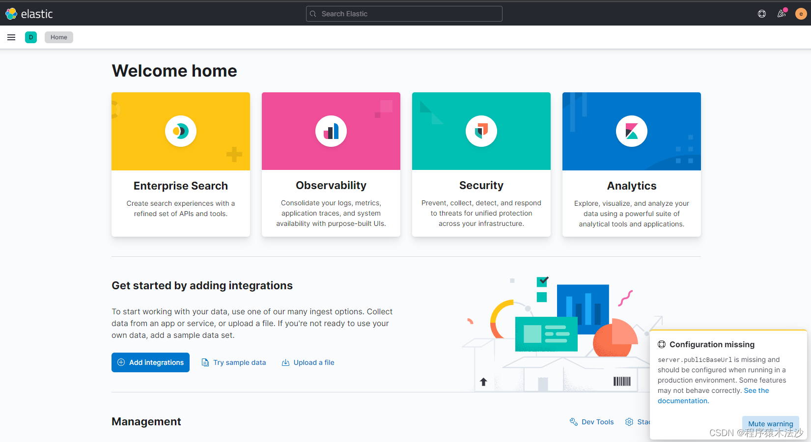Click the Enterprise Search logo icon
This screenshot has height=442, width=811.
[181, 131]
